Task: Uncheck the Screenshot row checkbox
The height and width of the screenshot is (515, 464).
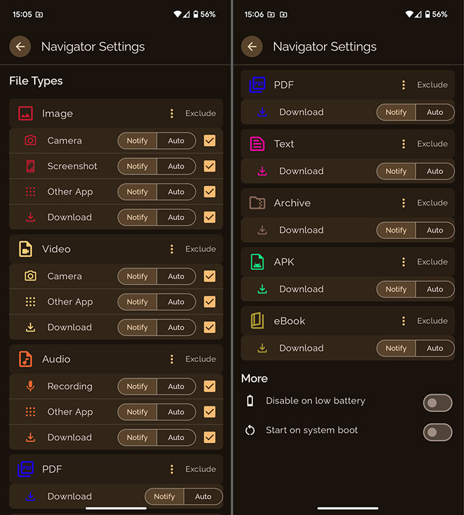Action: point(210,166)
